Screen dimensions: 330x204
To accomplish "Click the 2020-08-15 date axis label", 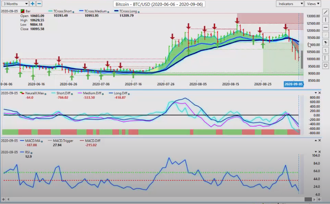I will pyautogui.click(x=231, y=84).
